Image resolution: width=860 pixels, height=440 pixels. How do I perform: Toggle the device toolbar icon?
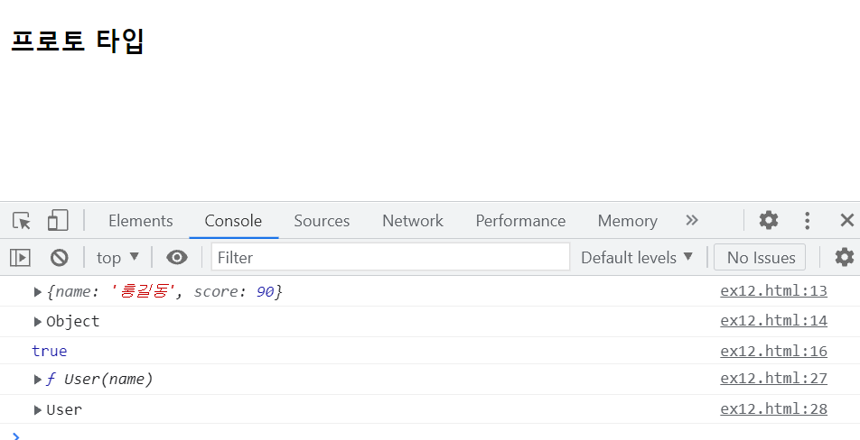pyautogui.click(x=58, y=221)
